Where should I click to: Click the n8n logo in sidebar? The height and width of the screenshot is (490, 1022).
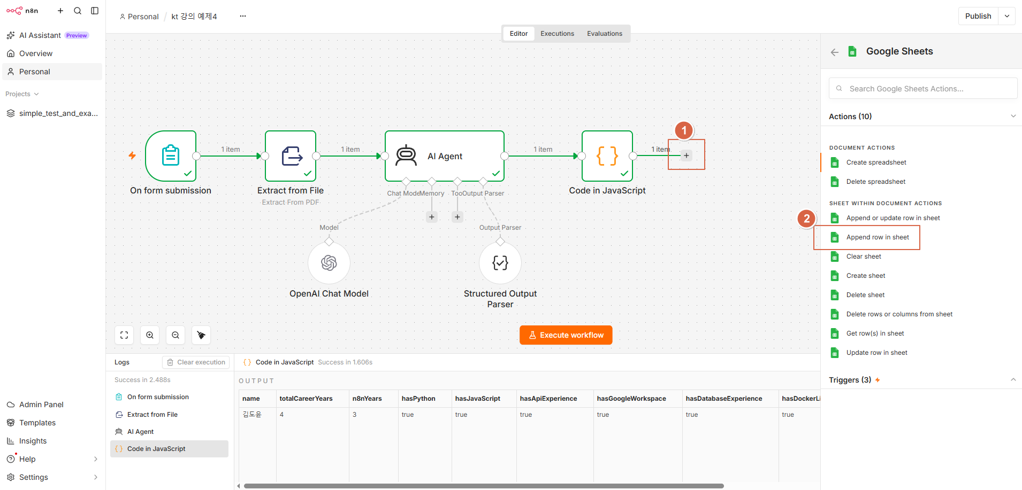(22, 11)
